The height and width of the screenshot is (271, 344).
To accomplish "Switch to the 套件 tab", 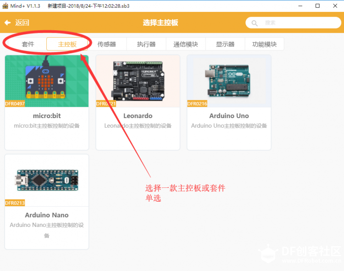I will pyautogui.click(x=28, y=44).
